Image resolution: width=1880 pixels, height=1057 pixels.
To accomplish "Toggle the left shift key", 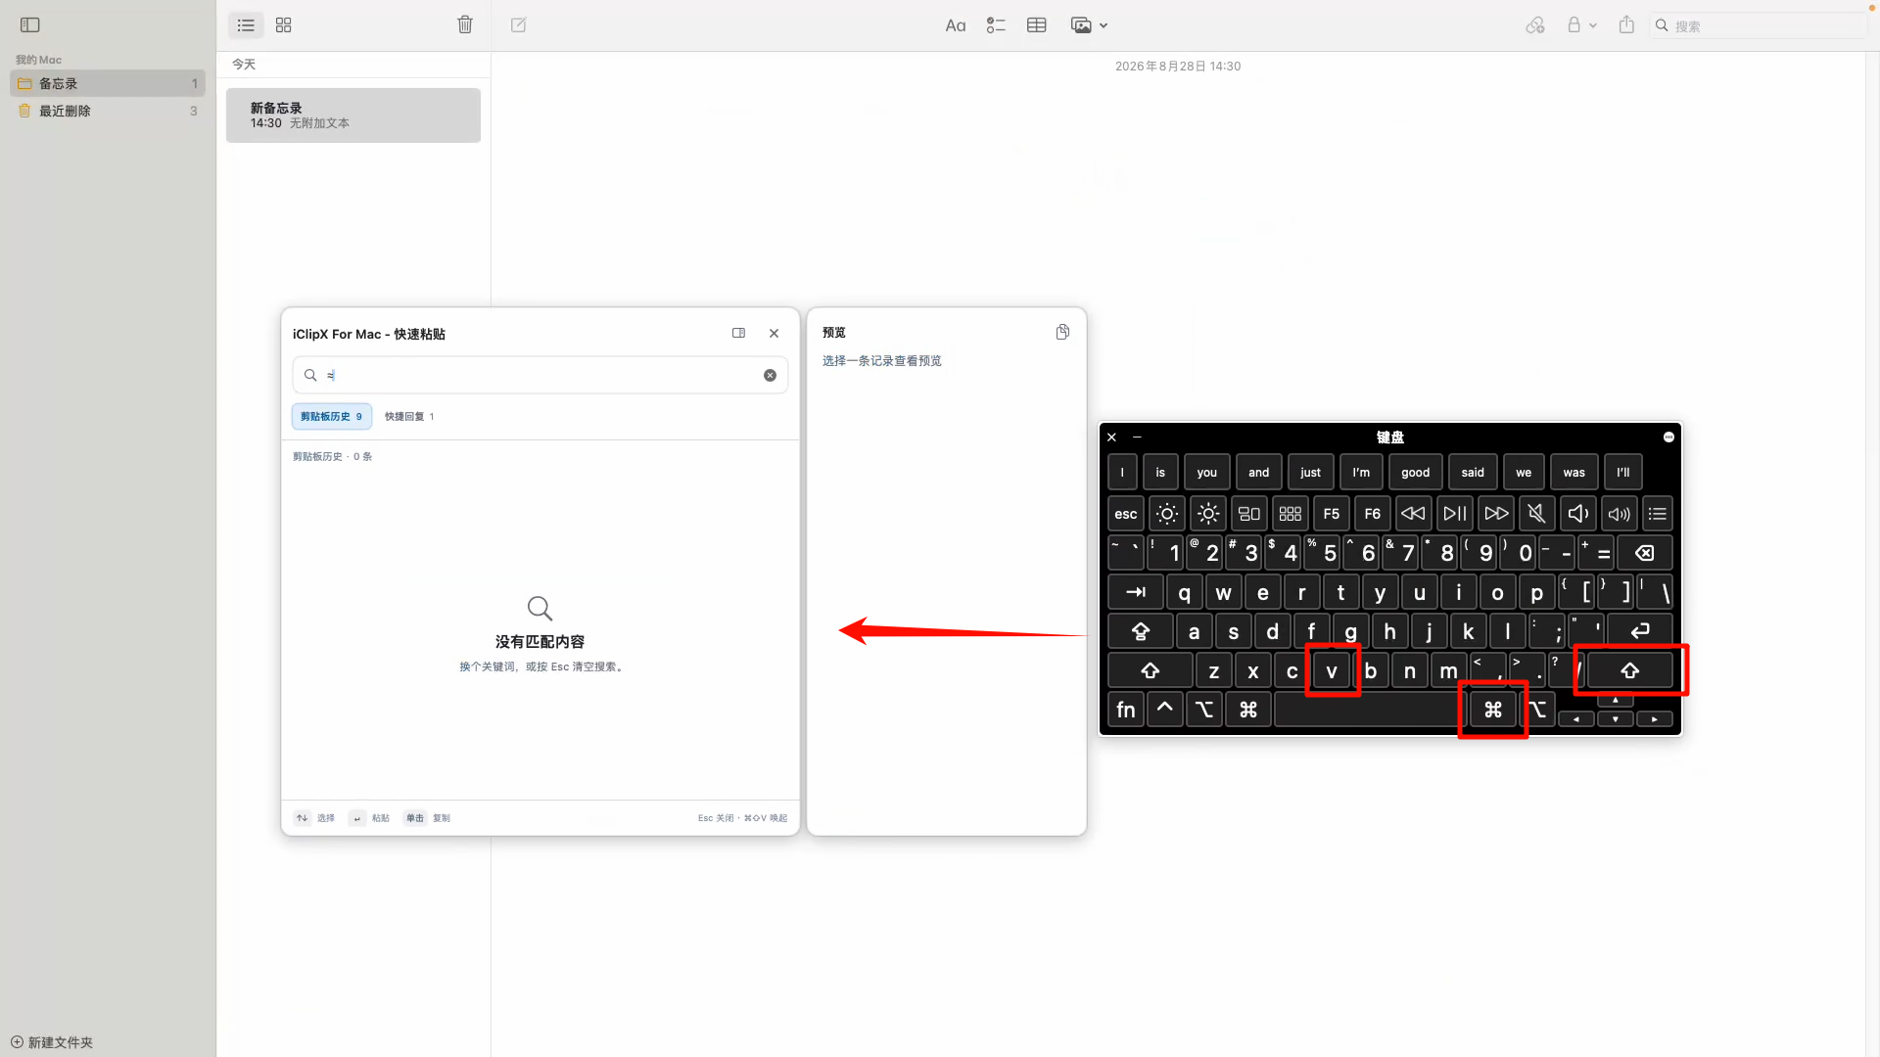I will click(1151, 671).
